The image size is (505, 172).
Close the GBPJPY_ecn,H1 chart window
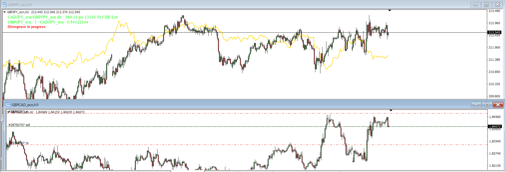tap(497, 5)
